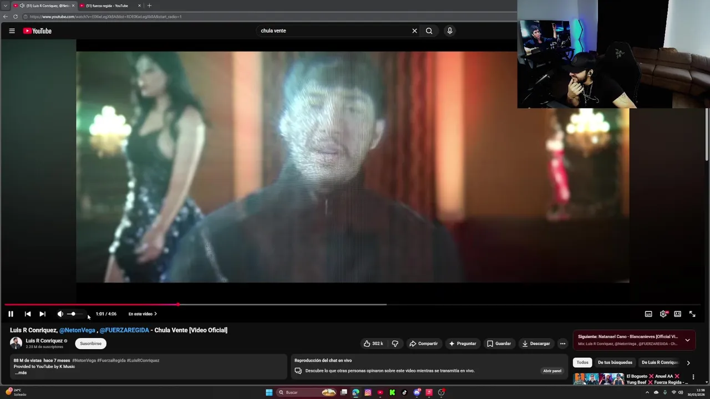Screen dimensions: 710x399
Task: Enter full screen mode
Action: (x=692, y=314)
